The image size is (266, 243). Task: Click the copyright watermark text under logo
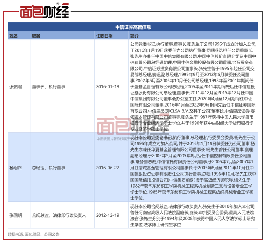133,139
